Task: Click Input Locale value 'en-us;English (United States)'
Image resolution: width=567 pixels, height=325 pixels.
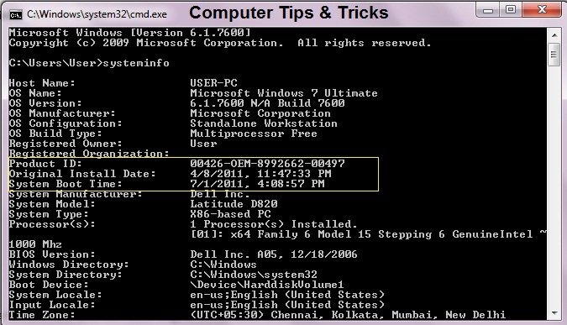Action: click(287, 306)
